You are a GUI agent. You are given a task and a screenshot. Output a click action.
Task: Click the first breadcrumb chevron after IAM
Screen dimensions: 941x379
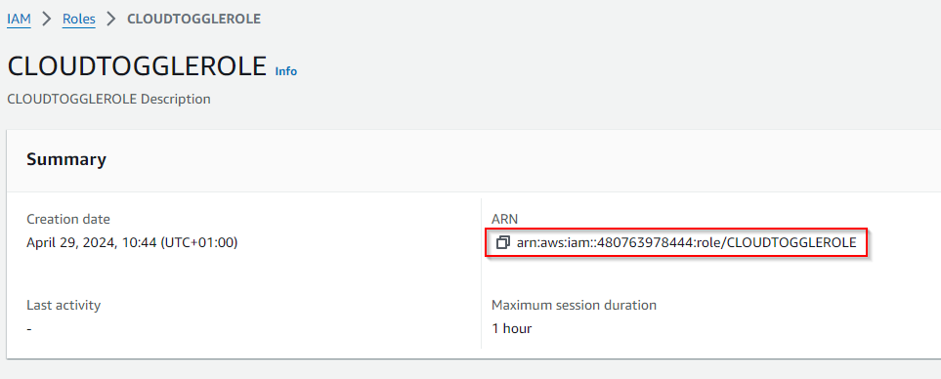click(x=47, y=19)
